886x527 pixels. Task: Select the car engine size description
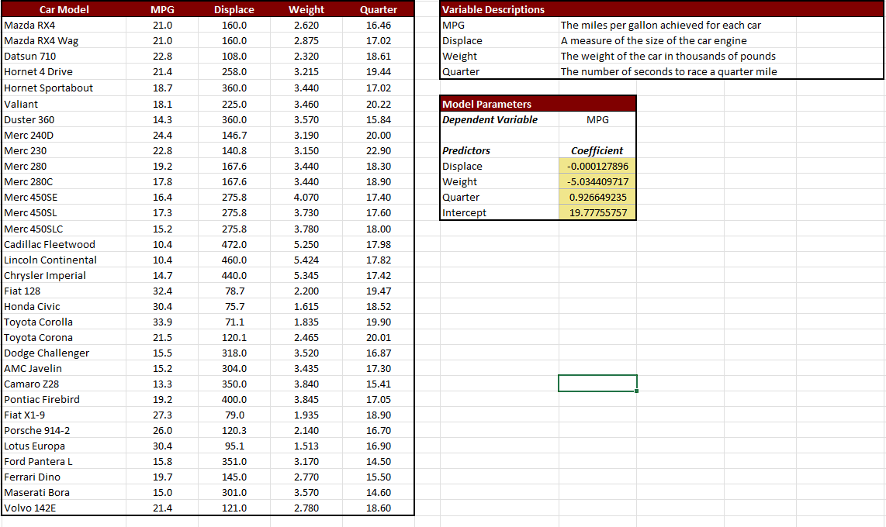pyautogui.click(x=653, y=40)
